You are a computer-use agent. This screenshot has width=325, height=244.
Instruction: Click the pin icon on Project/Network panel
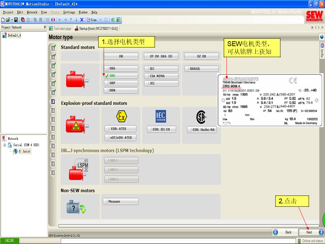point(45,27)
